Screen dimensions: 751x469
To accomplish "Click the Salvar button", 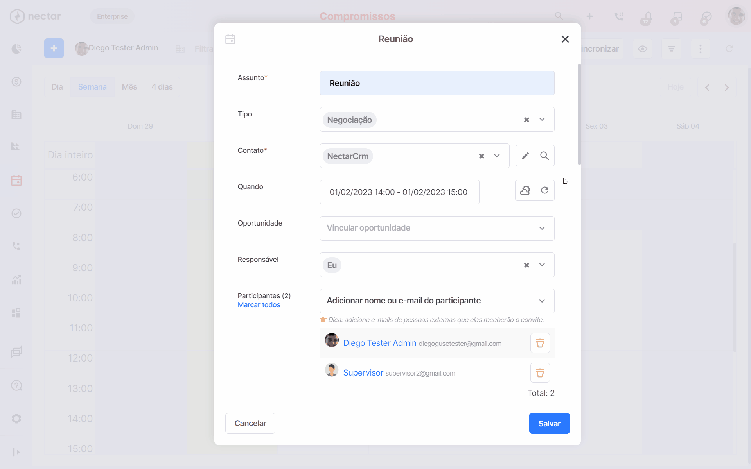I will [x=549, y=423].
